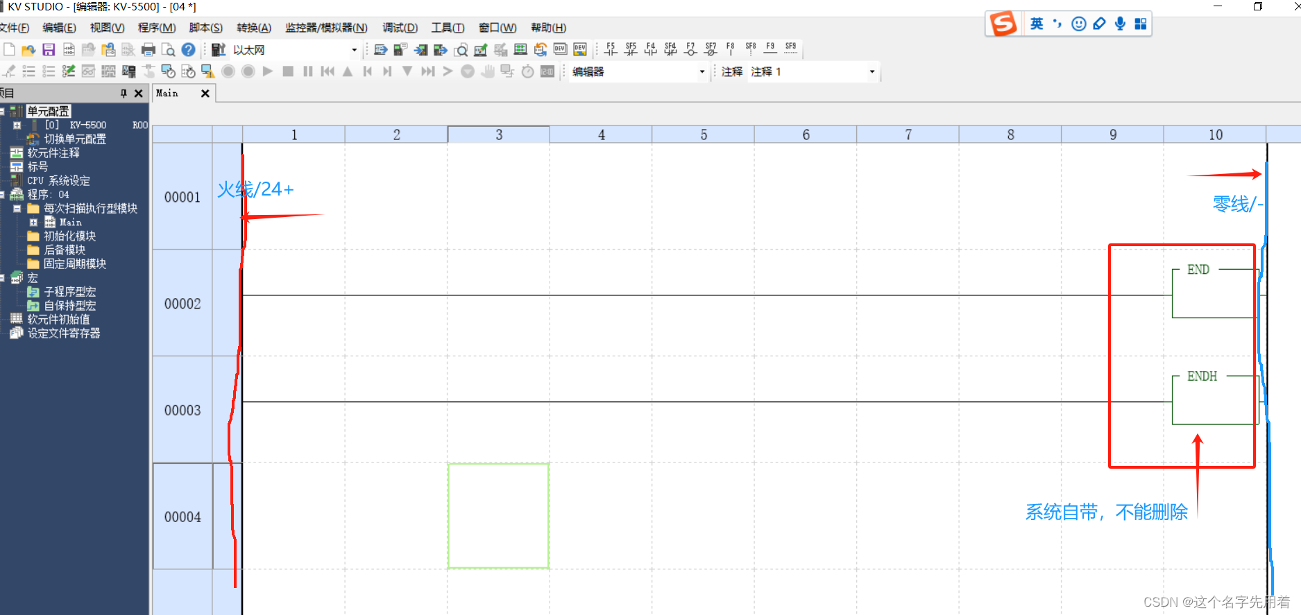Screen dimensions: 1301x615
Task: Click the Sogou input method S icon
Action: (x=1003, y=24)
